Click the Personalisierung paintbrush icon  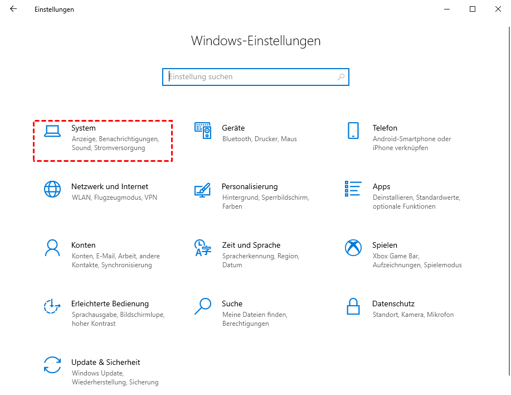click(203, 190)
